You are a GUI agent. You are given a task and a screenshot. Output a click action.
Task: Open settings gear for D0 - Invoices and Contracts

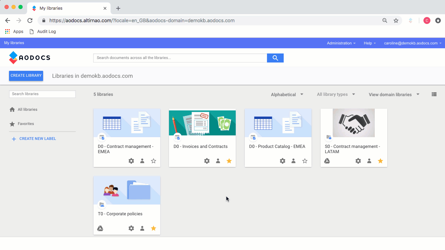[207, 161]
